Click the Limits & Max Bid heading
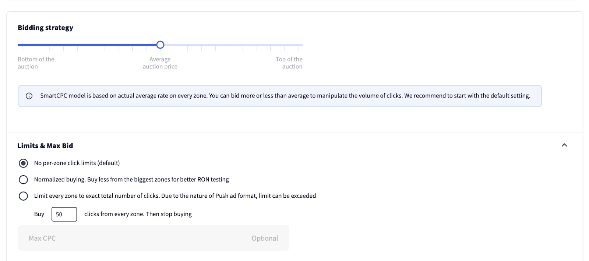Image resolution: width=589 pixels, height=261 pixels. pos(45,145)
